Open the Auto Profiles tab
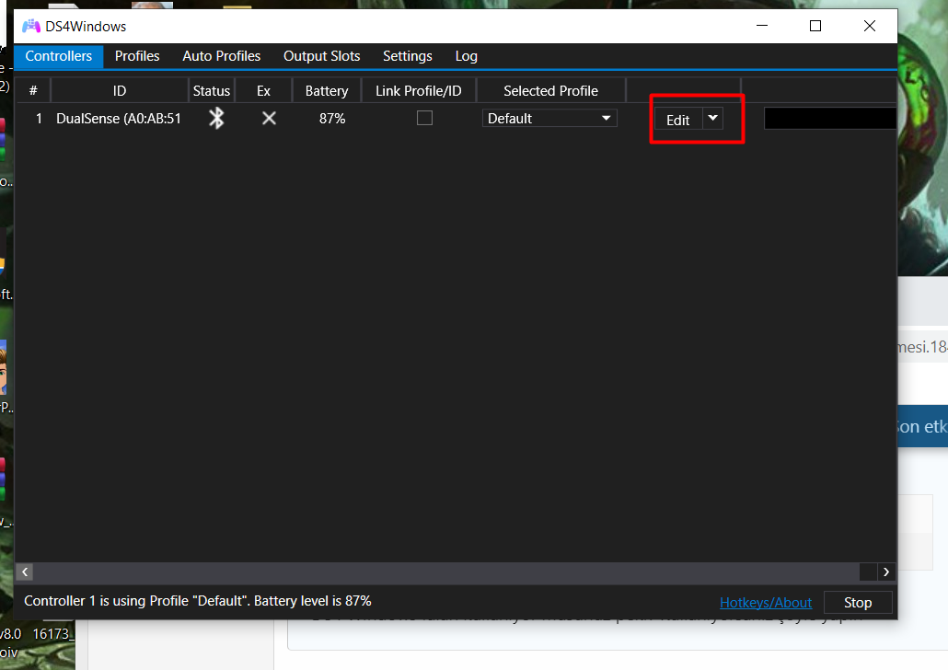The height and width of the screenshot is (670, 948). (x=221, y=56)
